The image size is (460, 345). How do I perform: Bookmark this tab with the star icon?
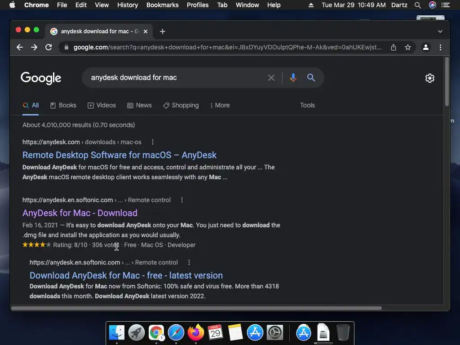pyautogui.click(x=408, y=47)
